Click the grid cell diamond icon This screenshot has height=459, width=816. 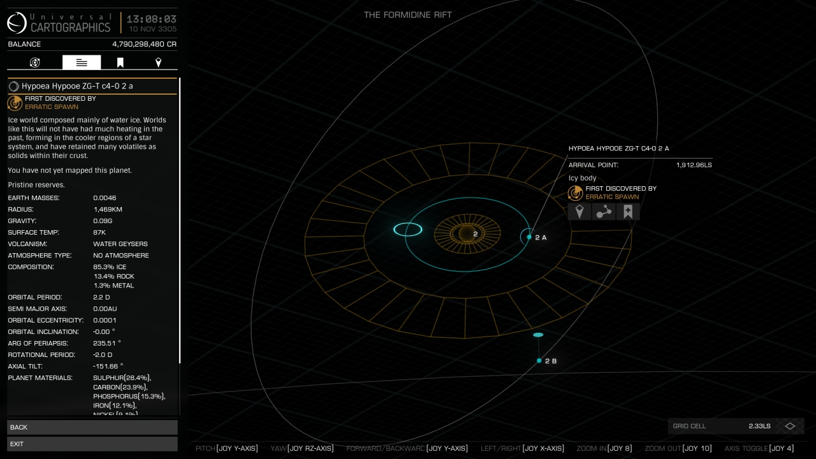[790, 426]
